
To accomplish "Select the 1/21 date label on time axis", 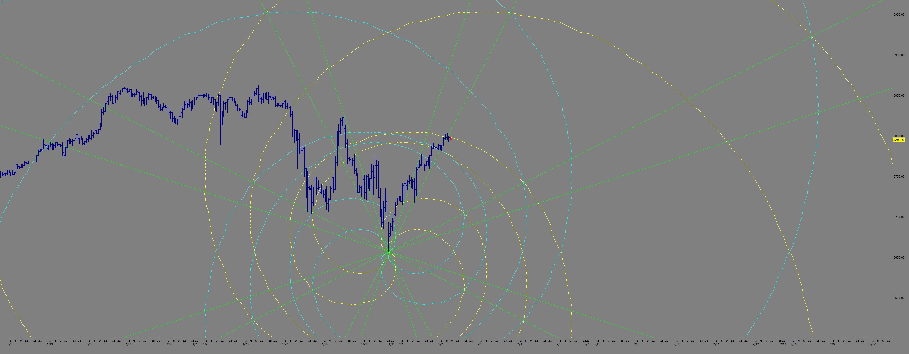I will click(129, 344).
